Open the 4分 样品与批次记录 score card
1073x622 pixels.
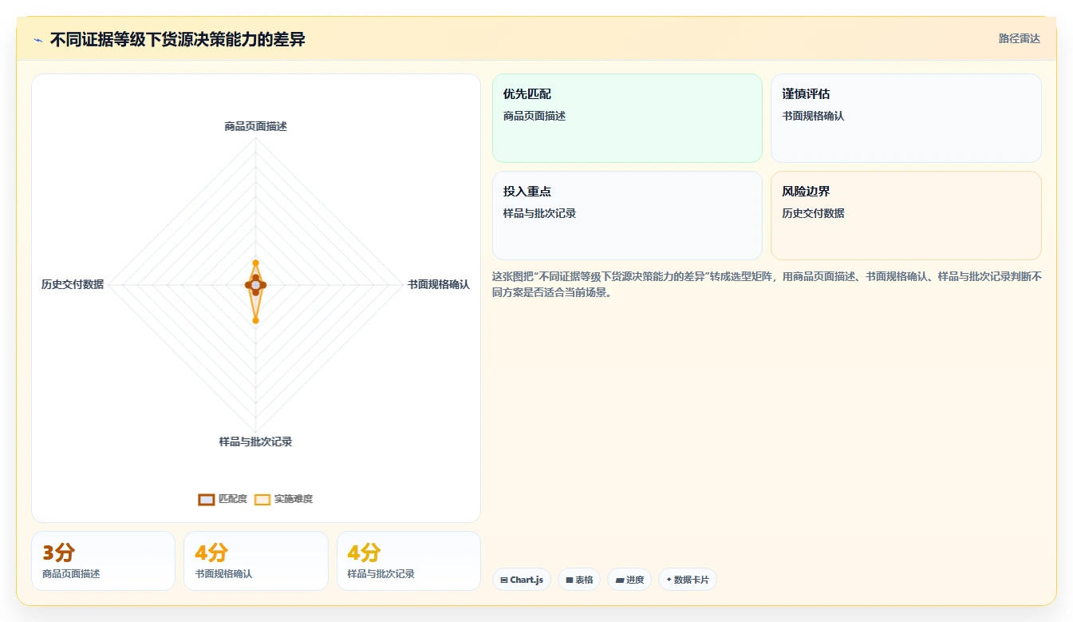click(x=408, y=561)
